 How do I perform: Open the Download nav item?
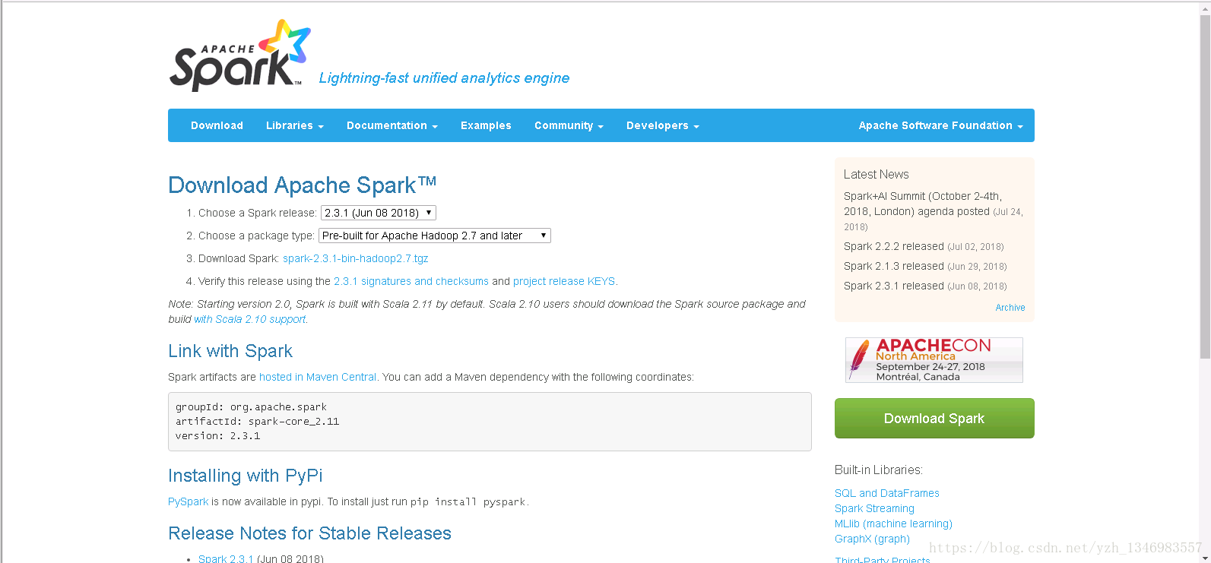(x=217, y=125)
